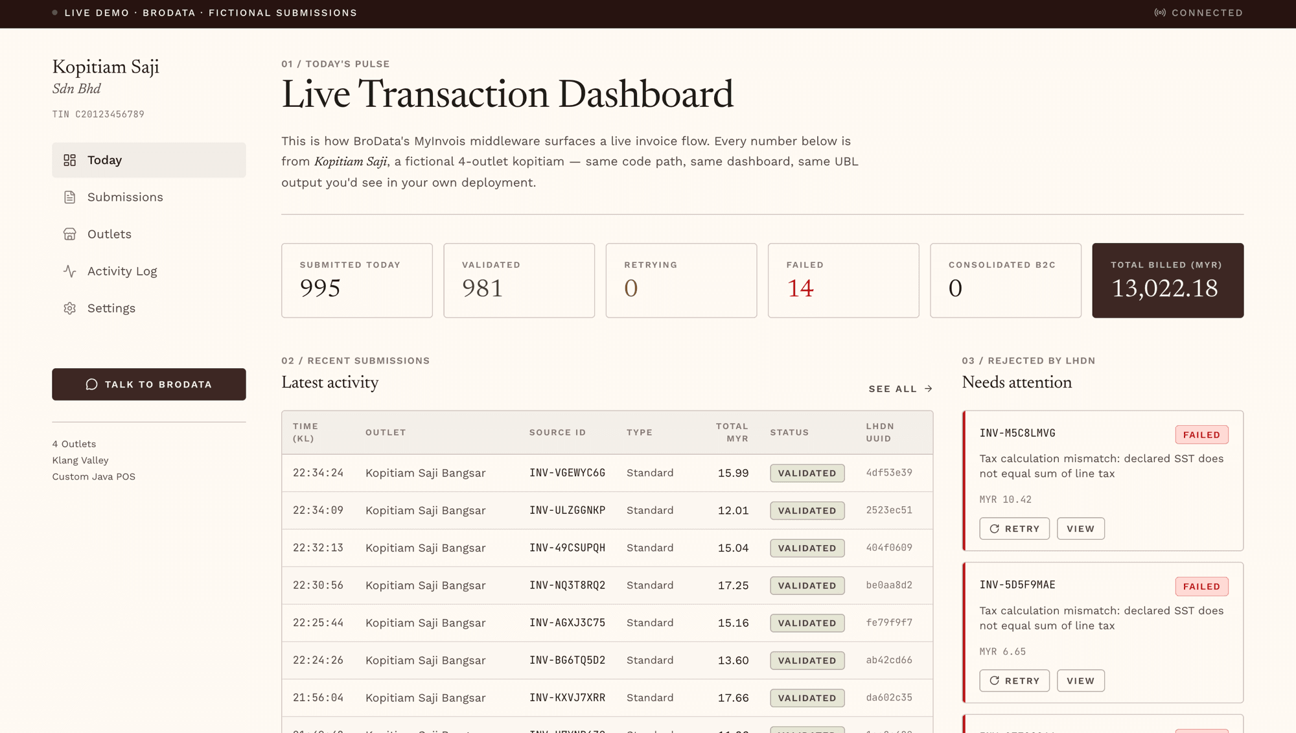The image size is (1296, 733).
Task: Click the Connected status label
Action: [1207, 13]
